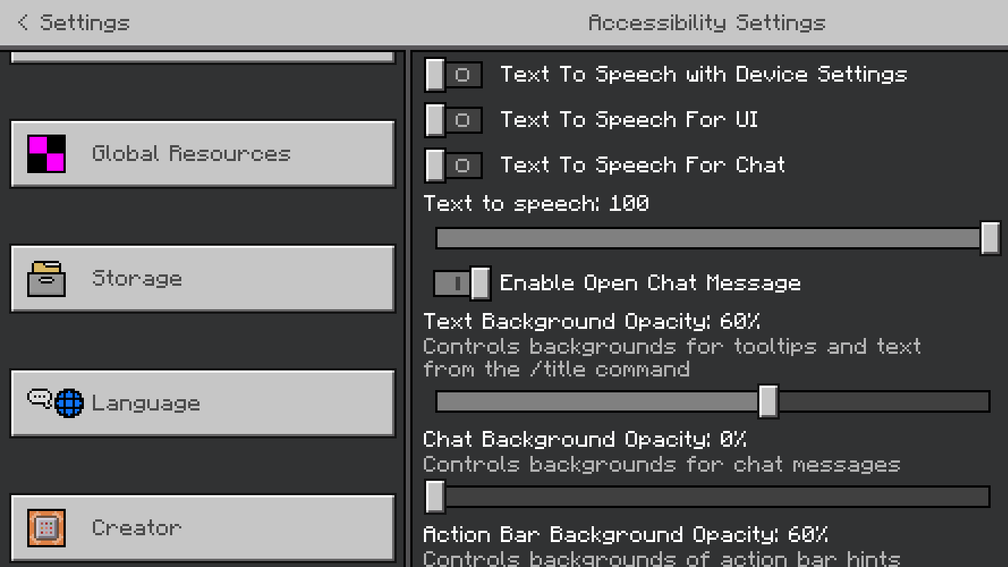Turn on Text To Speech For Chat
The width and height of the screenshot is (1008, 567).
tap(453, 166)
